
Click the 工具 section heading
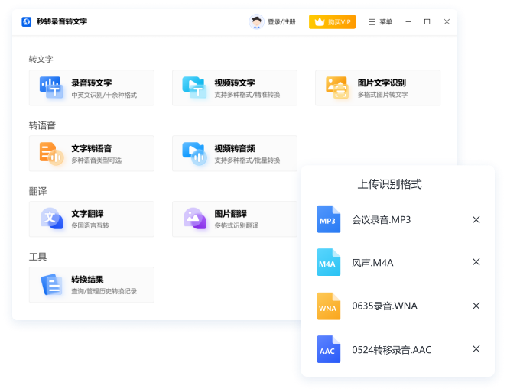[37, 257]
